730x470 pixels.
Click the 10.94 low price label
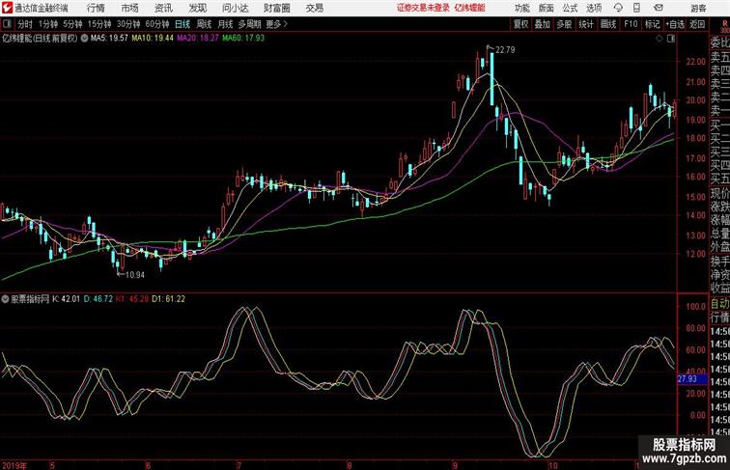[135, 275]
